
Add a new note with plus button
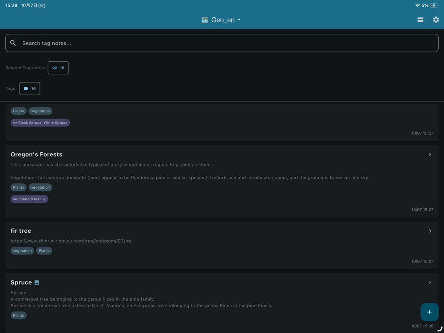[429, 312]
